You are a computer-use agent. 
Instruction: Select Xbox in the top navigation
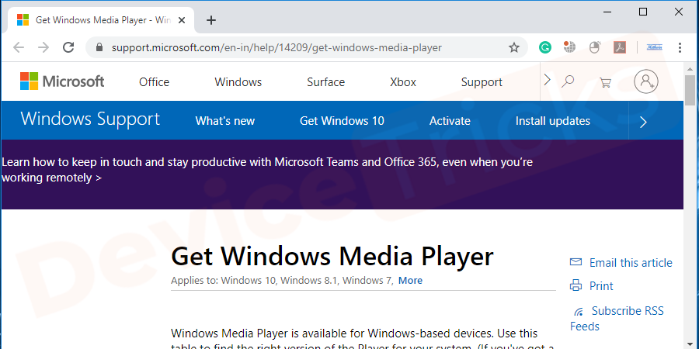(403, 82)
